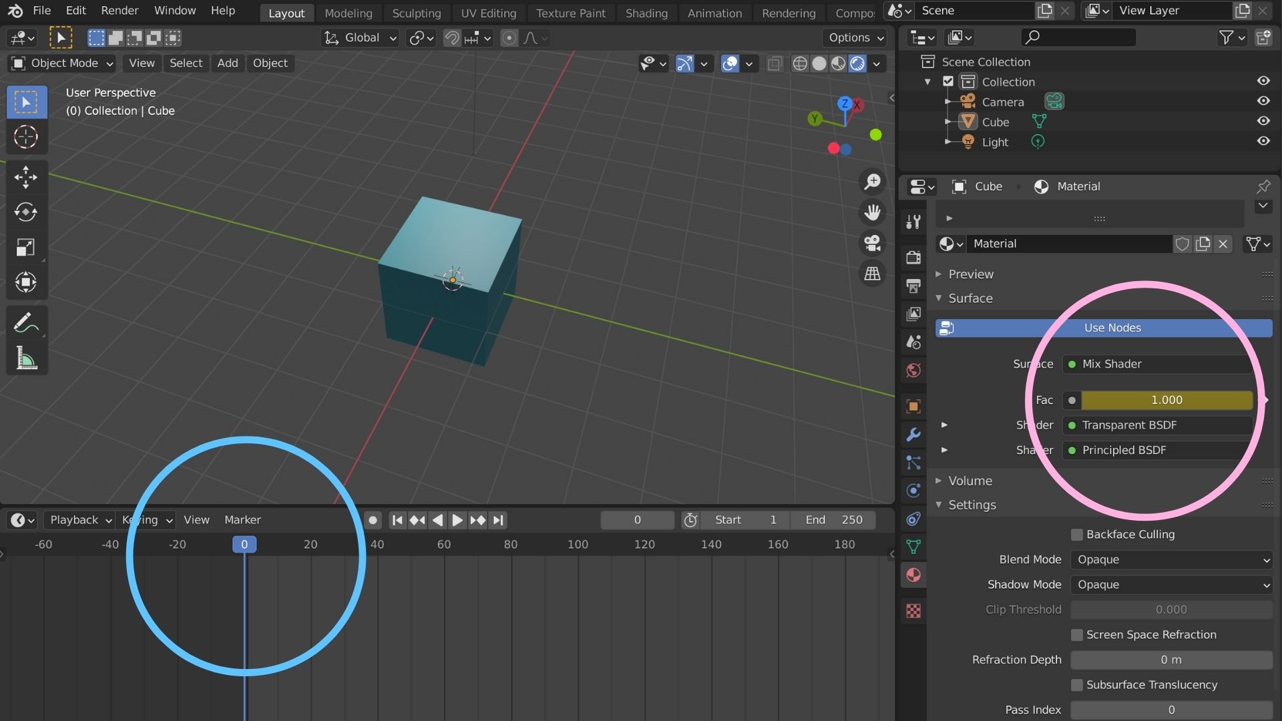Open Modifier properties with the wrench icon
The height and width of the screenshot is (721, 1282).
click(x=913, y=435)
